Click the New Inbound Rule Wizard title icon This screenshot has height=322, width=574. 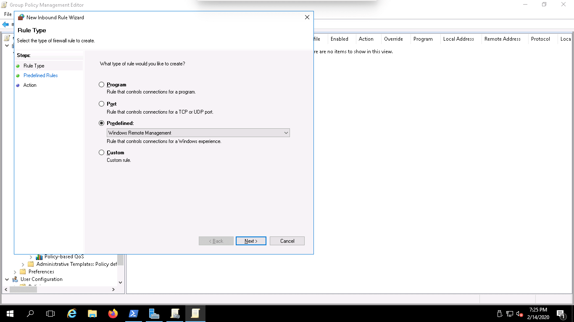(21, 18)
